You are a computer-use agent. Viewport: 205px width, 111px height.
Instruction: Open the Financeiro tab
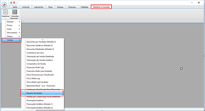72,7
